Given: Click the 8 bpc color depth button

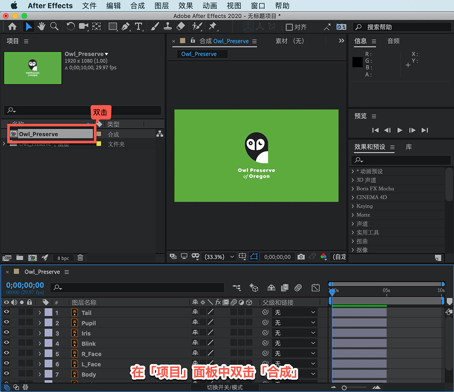Looking at the screenshot, I should [63, 258].
